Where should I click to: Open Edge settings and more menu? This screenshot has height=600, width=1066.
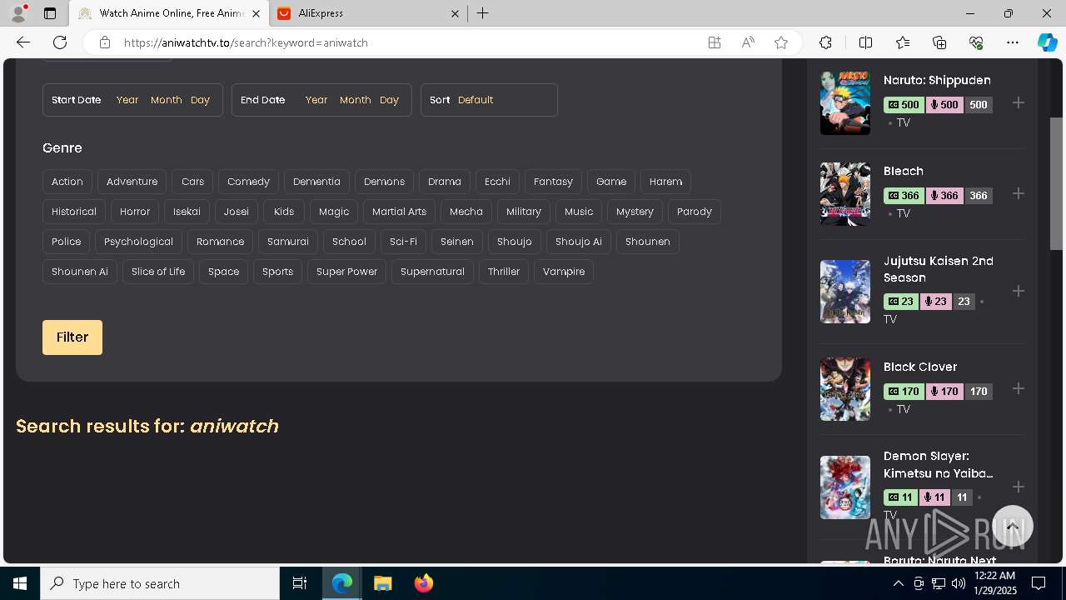pos(1013,42)
